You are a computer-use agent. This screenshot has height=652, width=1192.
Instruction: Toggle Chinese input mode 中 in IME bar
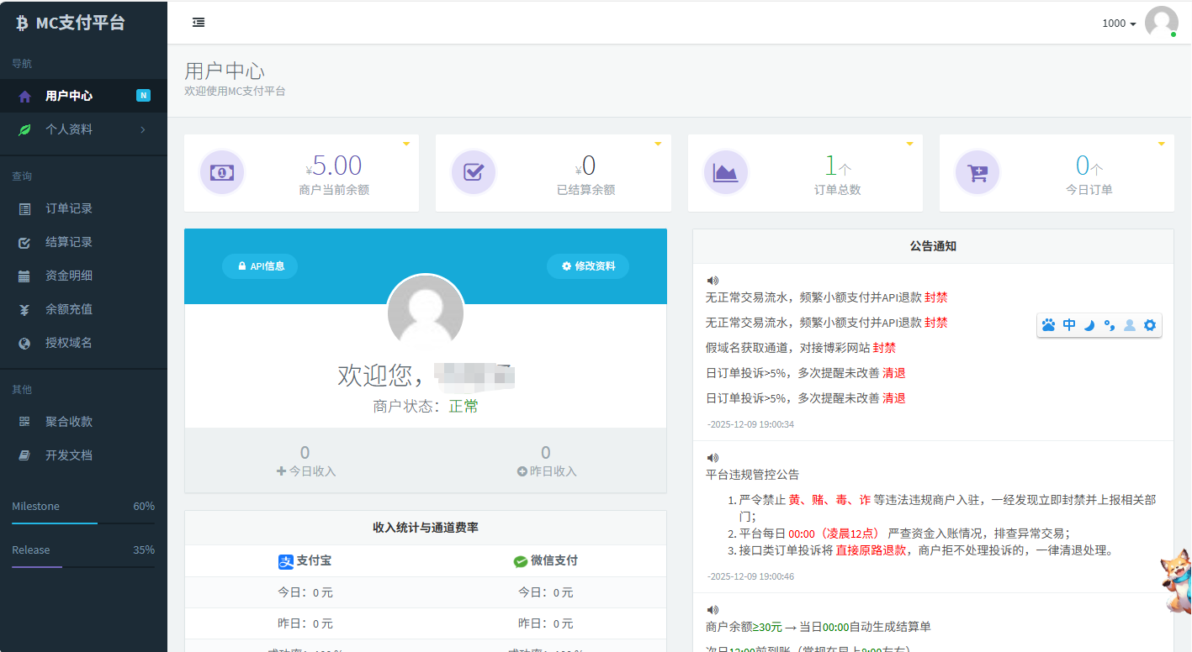pos(1069,325)
